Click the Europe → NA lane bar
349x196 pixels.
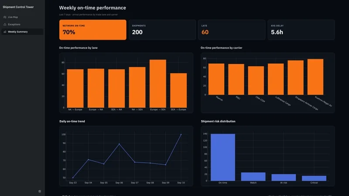point(96,88)
